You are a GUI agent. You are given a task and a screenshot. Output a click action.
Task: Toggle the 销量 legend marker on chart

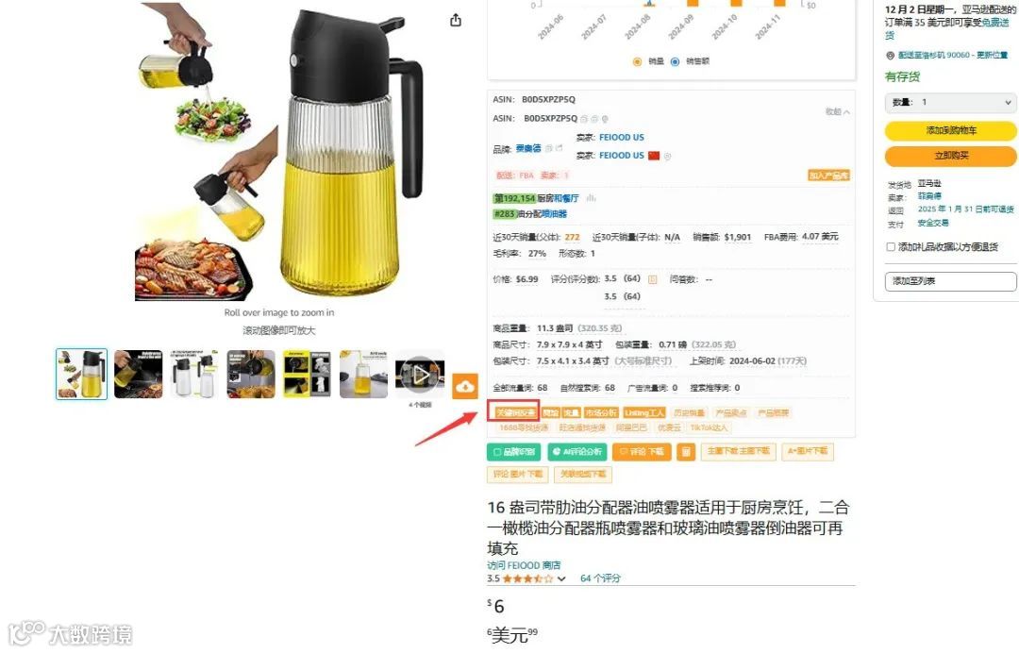point(637,61)
